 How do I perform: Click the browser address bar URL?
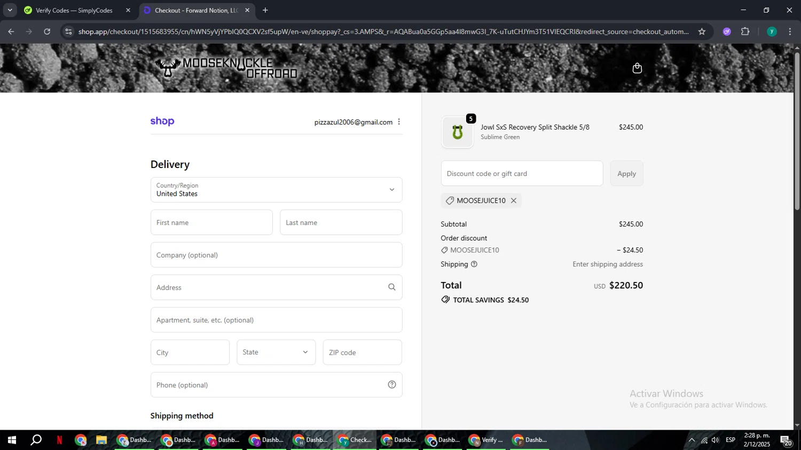click(383, 31)
